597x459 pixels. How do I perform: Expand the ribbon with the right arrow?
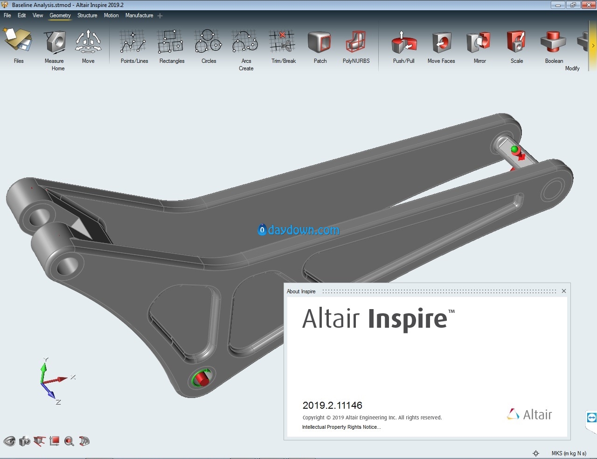[x=593, y=46]
